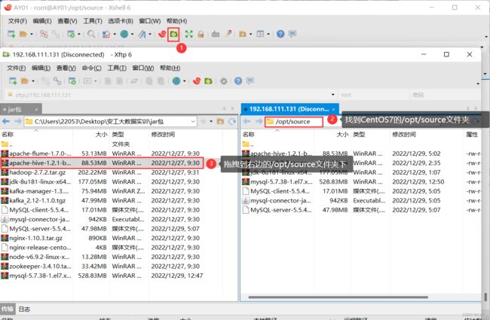Open the sftp address bar dropdown arrow
This screenshot has width=490, height=320.
pos(332,95)
